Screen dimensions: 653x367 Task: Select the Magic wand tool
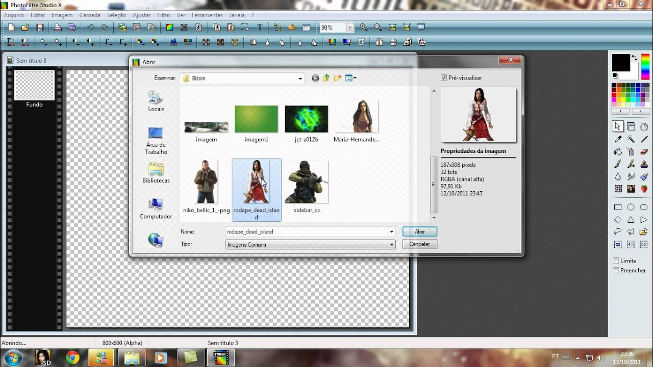pos(631,139)
